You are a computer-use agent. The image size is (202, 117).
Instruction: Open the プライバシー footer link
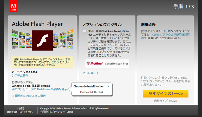(x=58, y=112)
